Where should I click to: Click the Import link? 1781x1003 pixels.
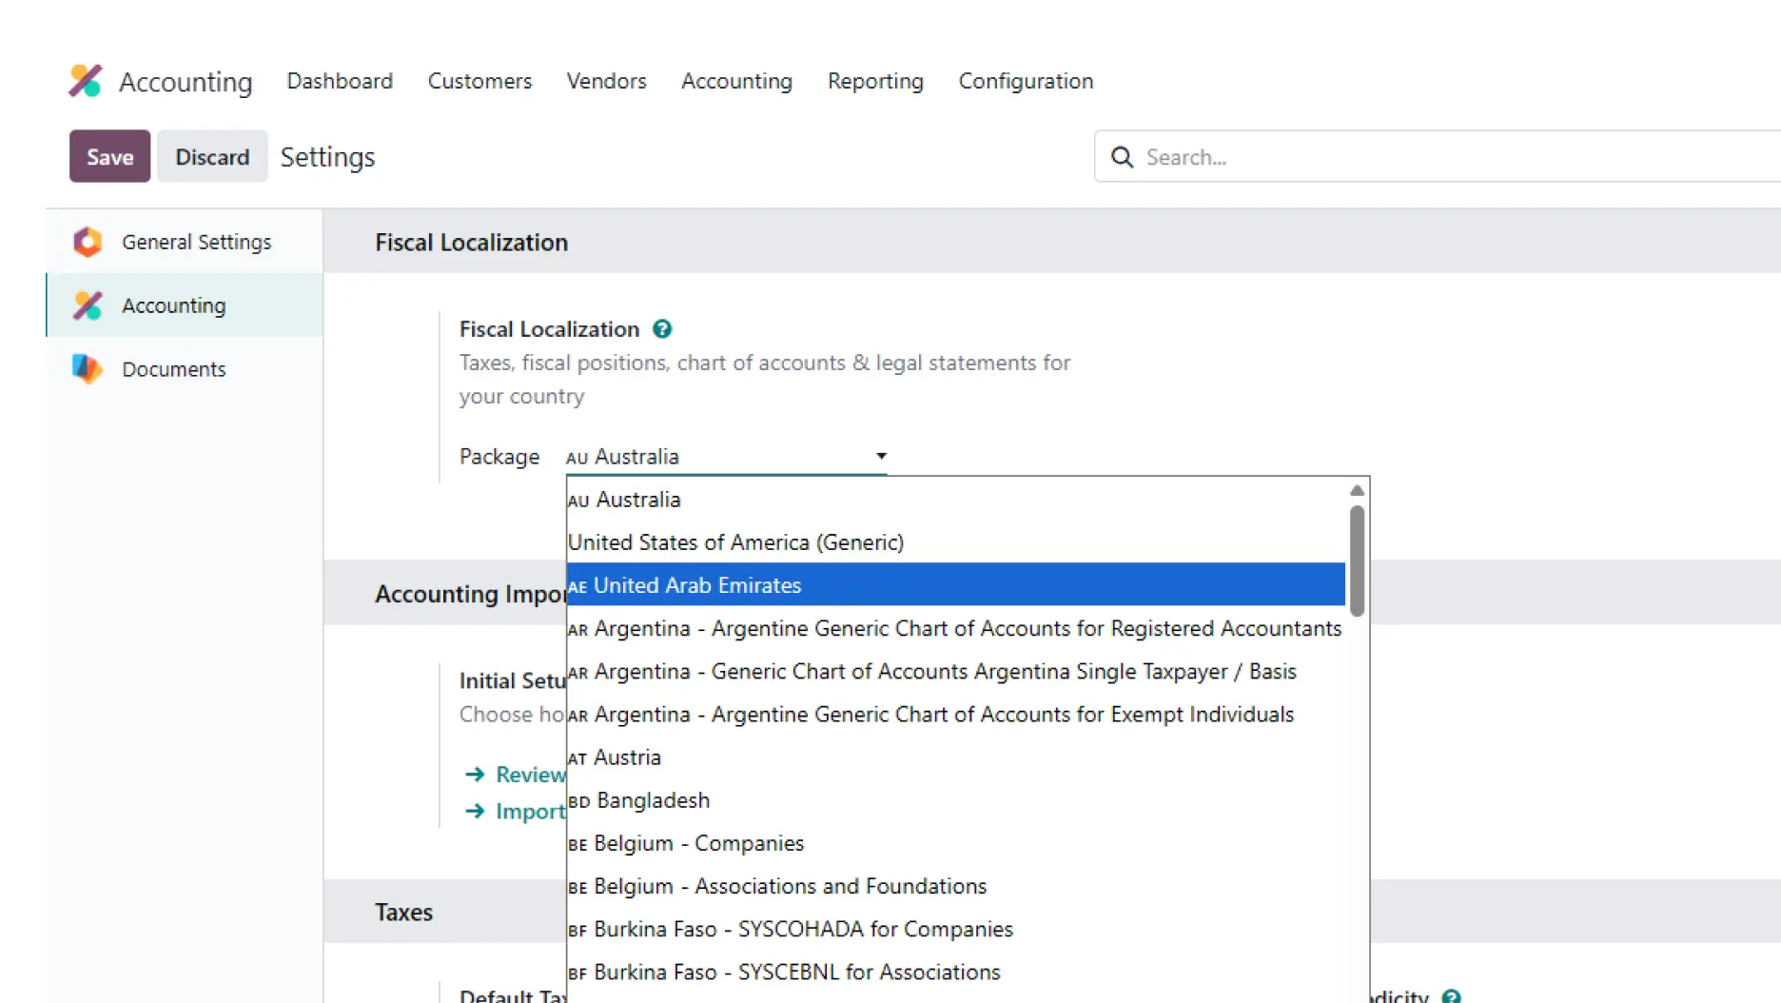click(530, 811)
